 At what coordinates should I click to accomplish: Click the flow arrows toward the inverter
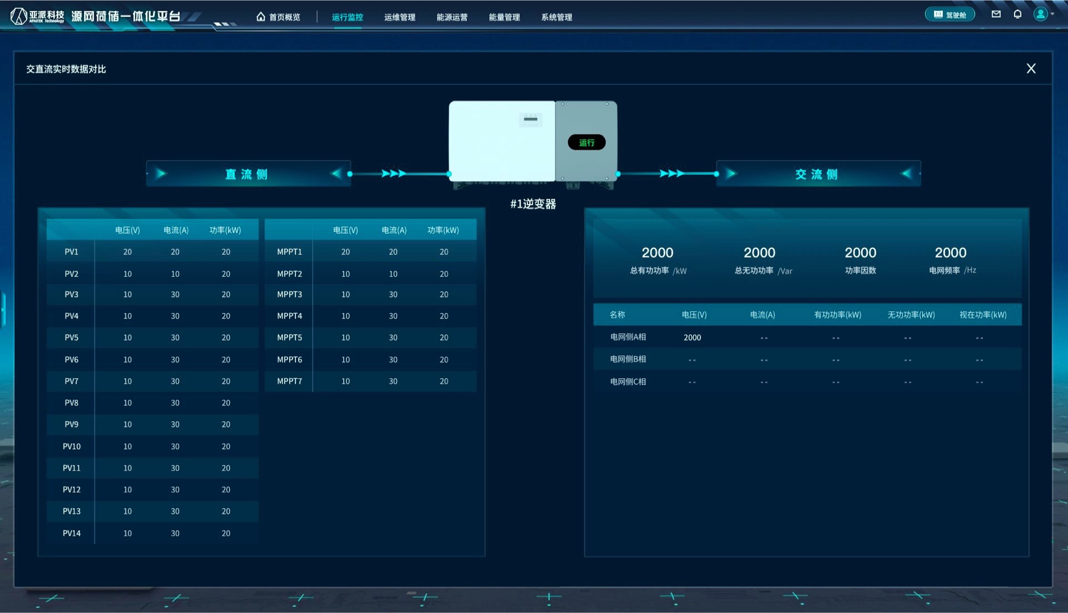pos(394,174)
